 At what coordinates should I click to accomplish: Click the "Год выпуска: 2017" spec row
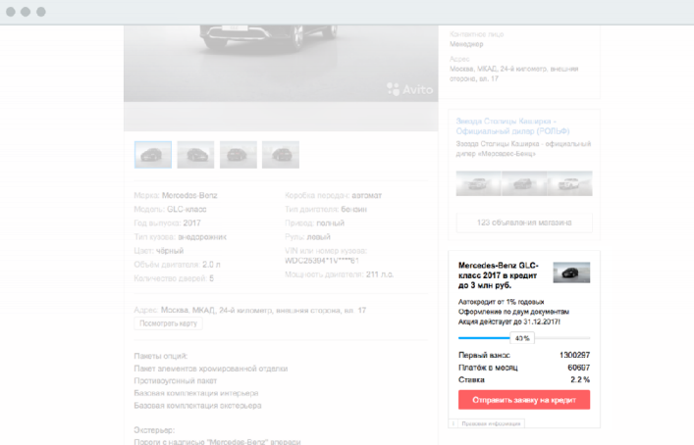coord(167,223)
